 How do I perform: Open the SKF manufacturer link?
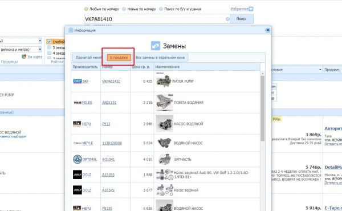(85, 82)
